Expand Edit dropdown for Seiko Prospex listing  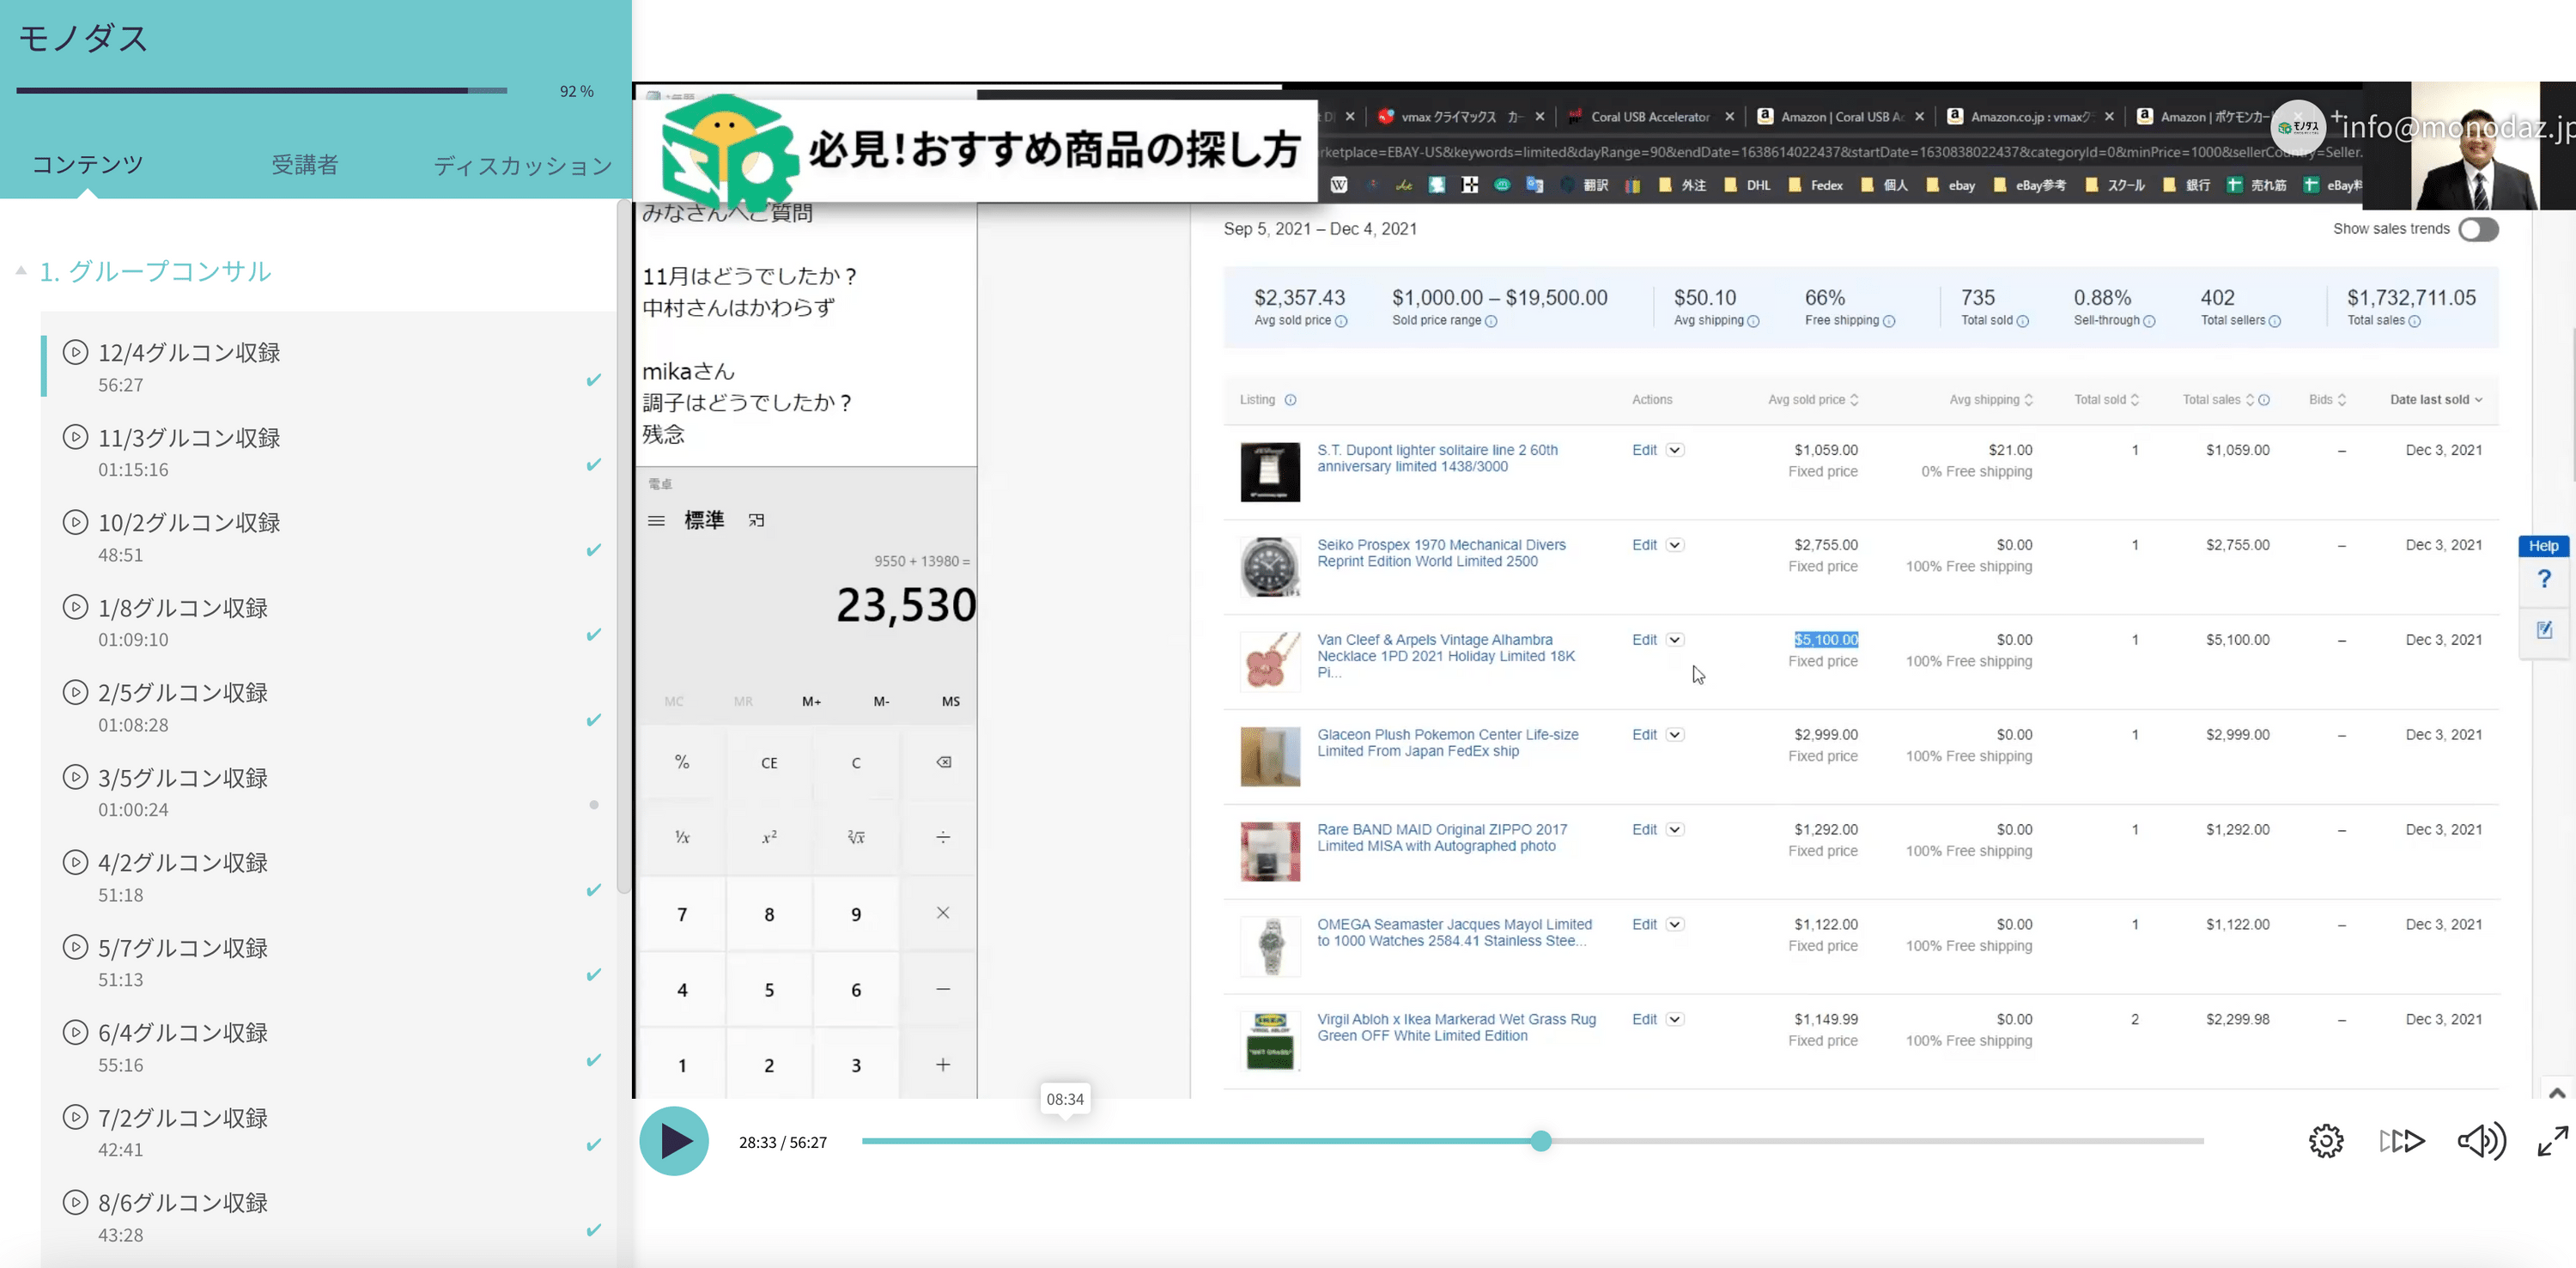pos(1675,545)
